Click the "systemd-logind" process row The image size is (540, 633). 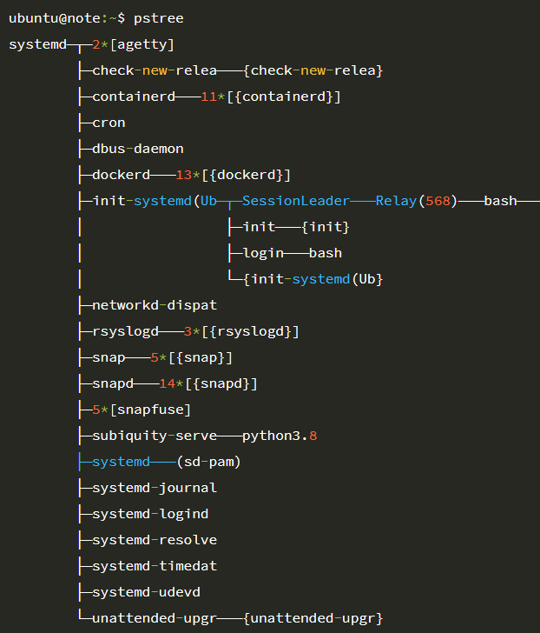click(150, 514)
